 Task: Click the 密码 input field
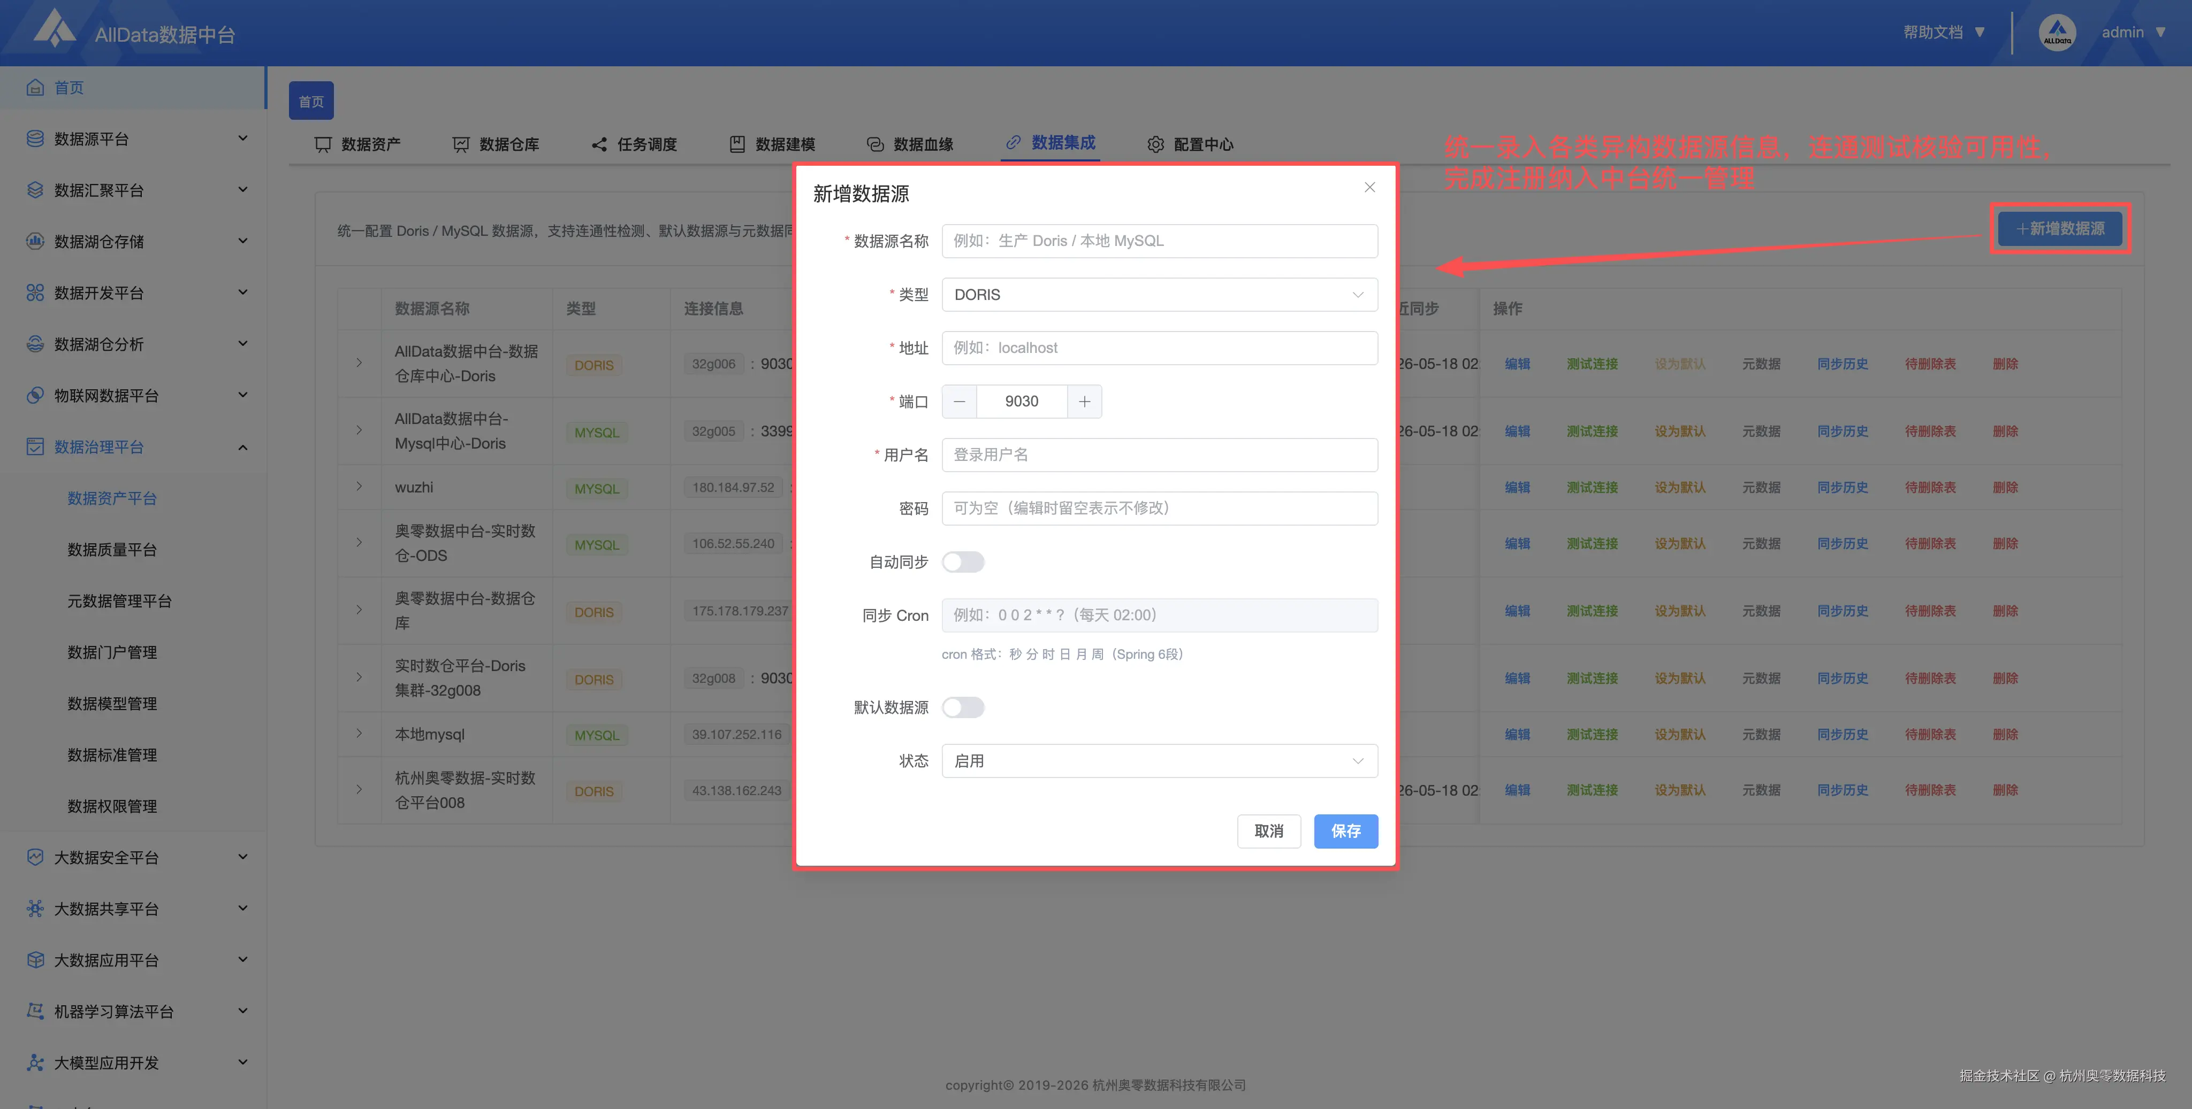1159,508
